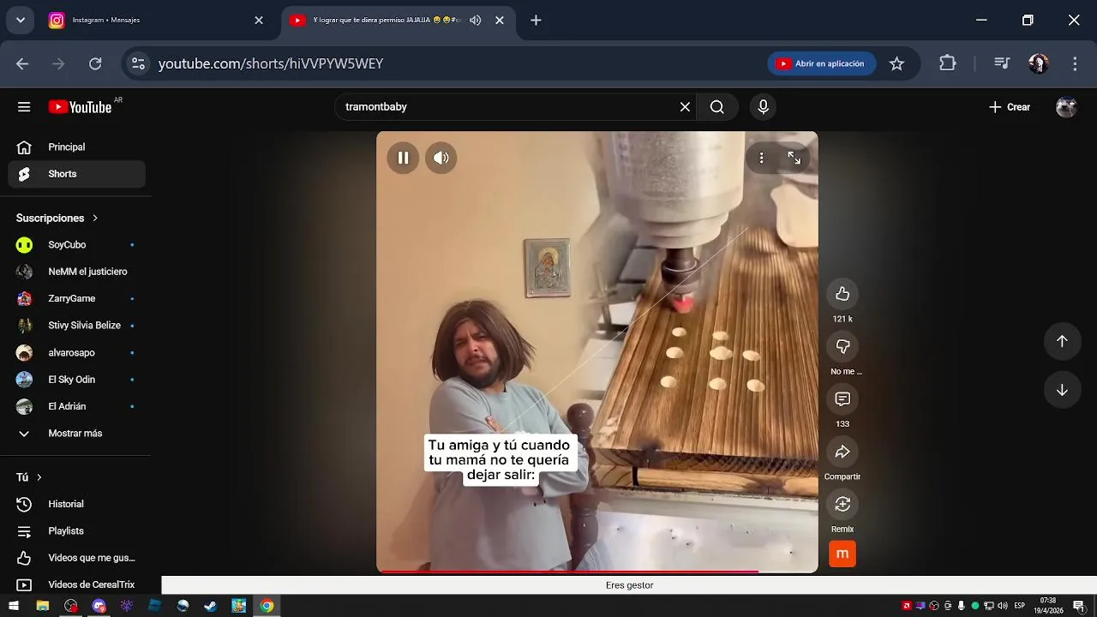View site information icon in address bar
1097x617 pixels.
click(138, 63)
